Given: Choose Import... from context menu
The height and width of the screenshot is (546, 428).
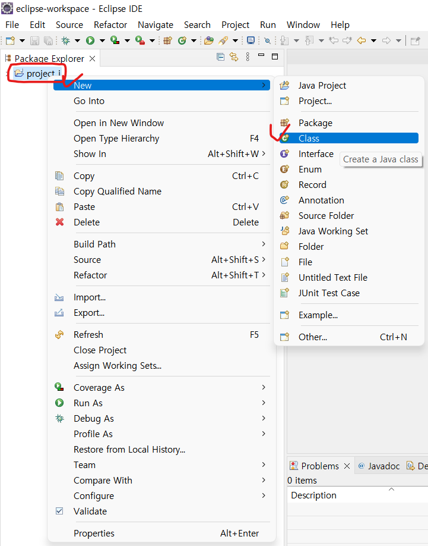Looking at the screenshot, I should click(161, 297).
